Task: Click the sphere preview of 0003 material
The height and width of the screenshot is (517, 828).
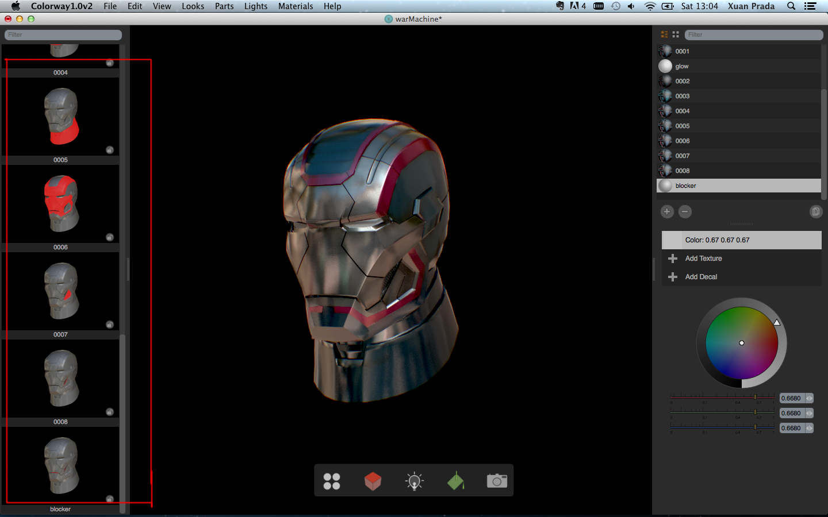Action: pyautogui.click(x=665, y=96)
